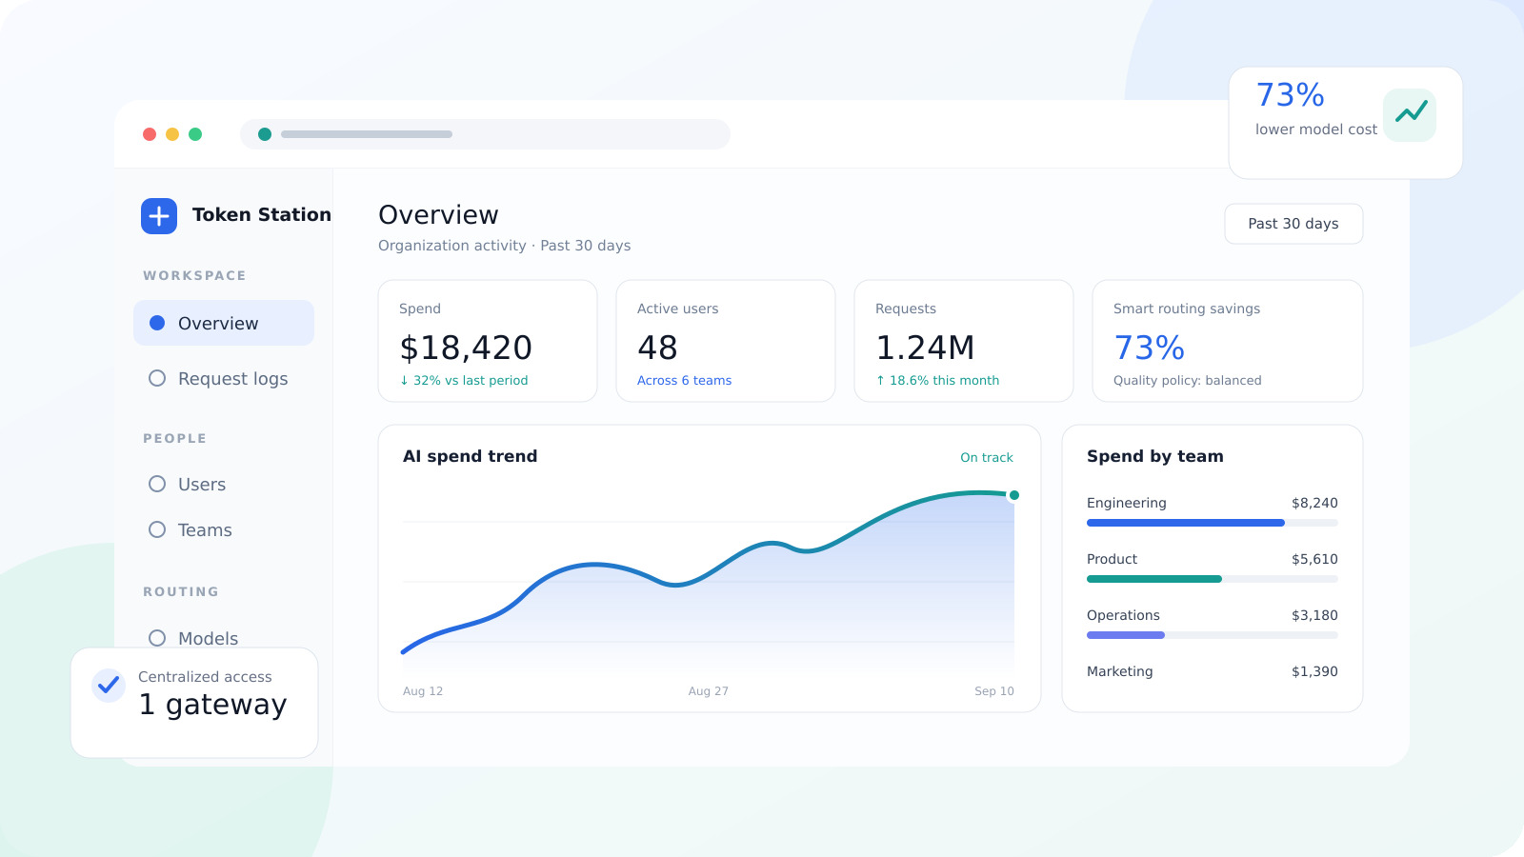
Task: Click the Token Station brand name
Action: tap(262, 215)
